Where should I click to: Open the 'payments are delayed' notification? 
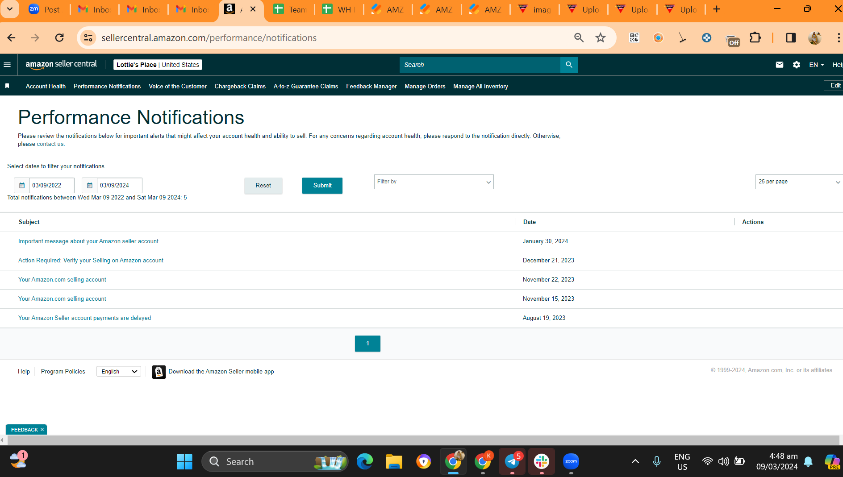click(84, 318)
